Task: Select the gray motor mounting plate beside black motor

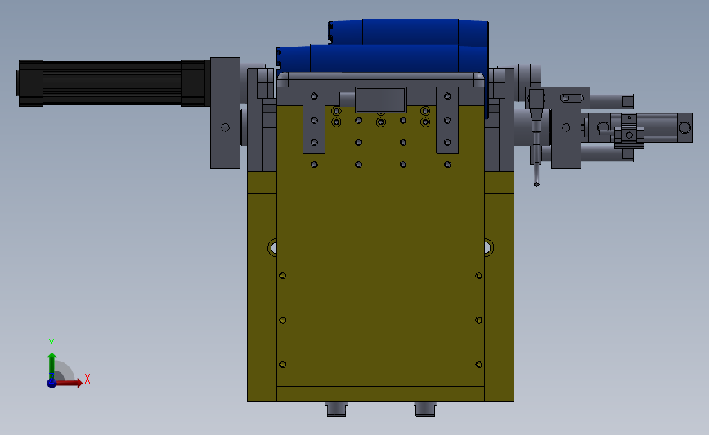Action: click(225, 113)
